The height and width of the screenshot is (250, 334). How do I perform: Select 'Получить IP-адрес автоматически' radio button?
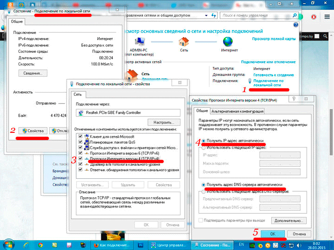tap(204, 141)
